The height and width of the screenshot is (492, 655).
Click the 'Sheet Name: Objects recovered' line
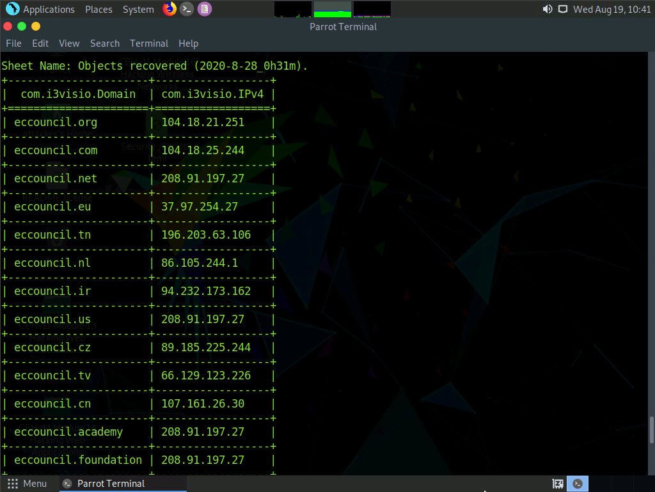[155, 66]
